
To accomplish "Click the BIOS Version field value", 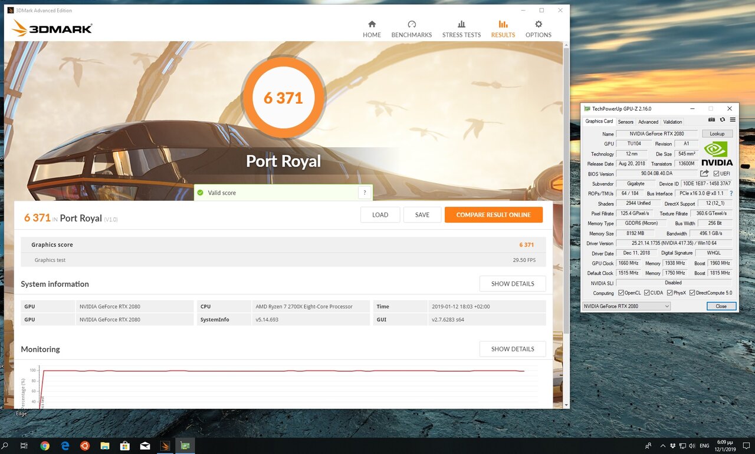I will 657,174.
